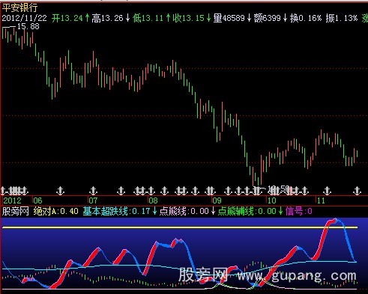
Task: Select the 点能线:0.00 indicator label
Action: (x=184, y=211)
